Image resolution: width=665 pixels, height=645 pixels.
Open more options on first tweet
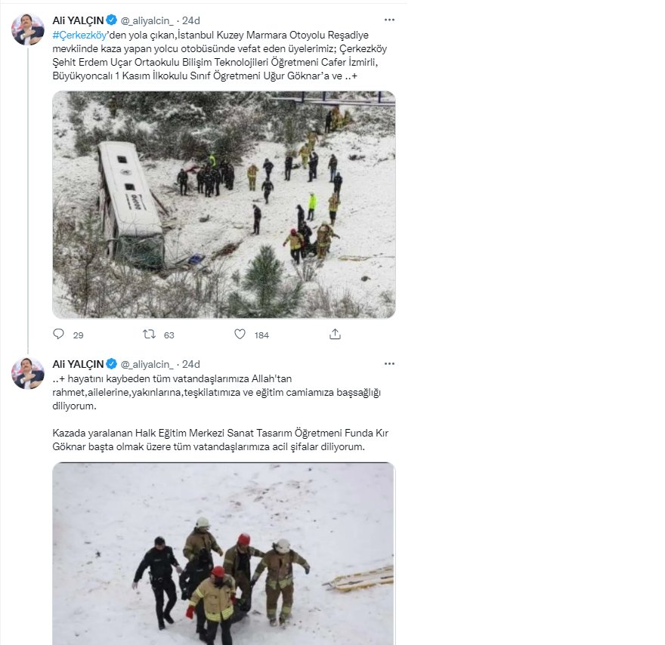coord(389,20)
